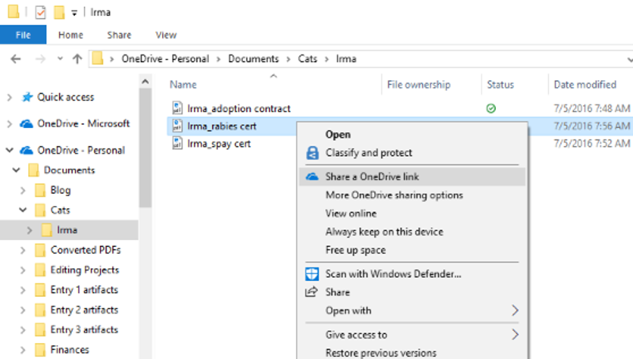633x359 pixels.
Task: Click the navigation pane scrollbar thumb
Action: [145, 148]
